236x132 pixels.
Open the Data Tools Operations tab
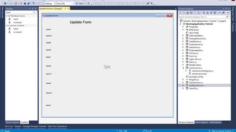click(x=58, y=126)
